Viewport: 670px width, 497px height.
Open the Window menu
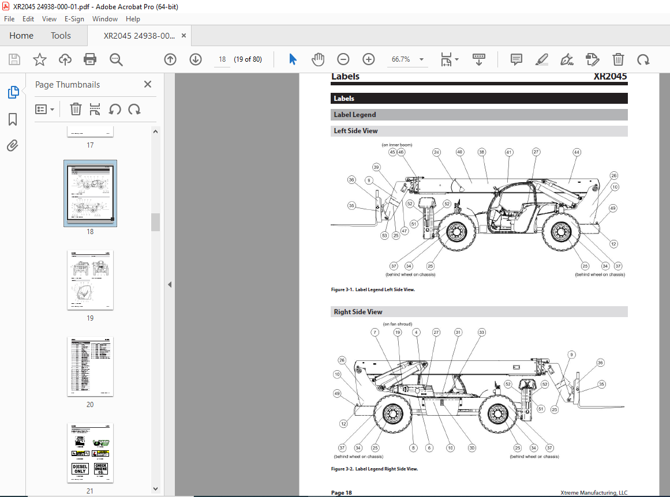[104, 19]
